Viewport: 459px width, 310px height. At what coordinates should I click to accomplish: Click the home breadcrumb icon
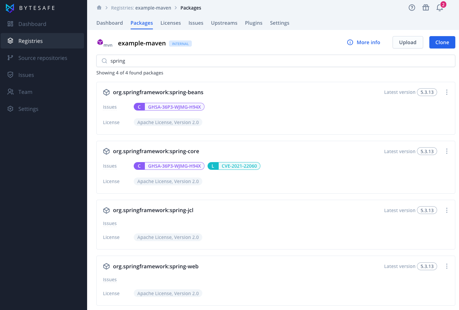[x=99, y=8]
